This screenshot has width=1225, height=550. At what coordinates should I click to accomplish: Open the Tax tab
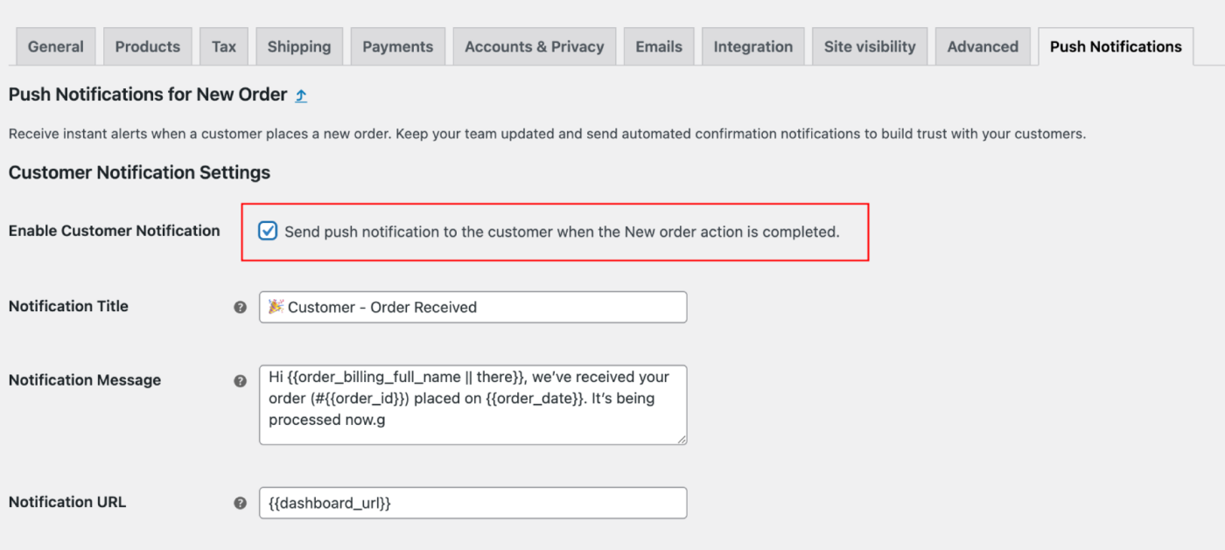pyautogui.click(x=224, y=47)
